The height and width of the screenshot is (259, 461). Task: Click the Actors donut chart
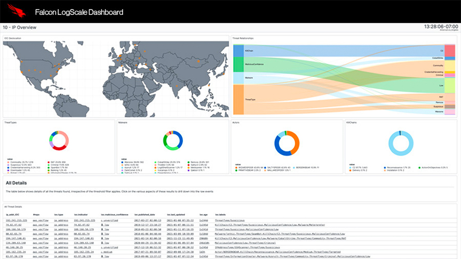pos(287,143)
